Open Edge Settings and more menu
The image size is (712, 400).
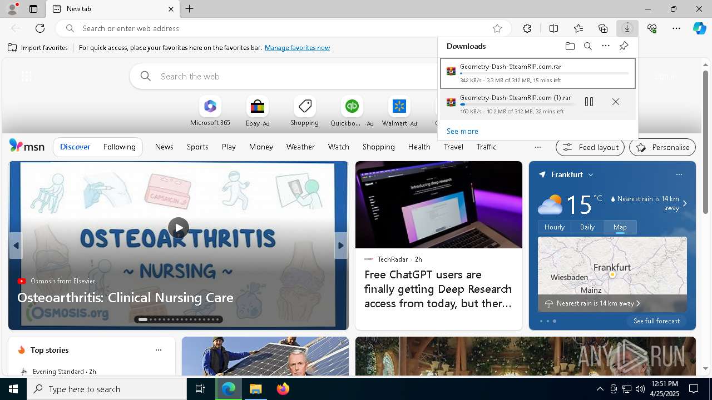click(676, 28)
